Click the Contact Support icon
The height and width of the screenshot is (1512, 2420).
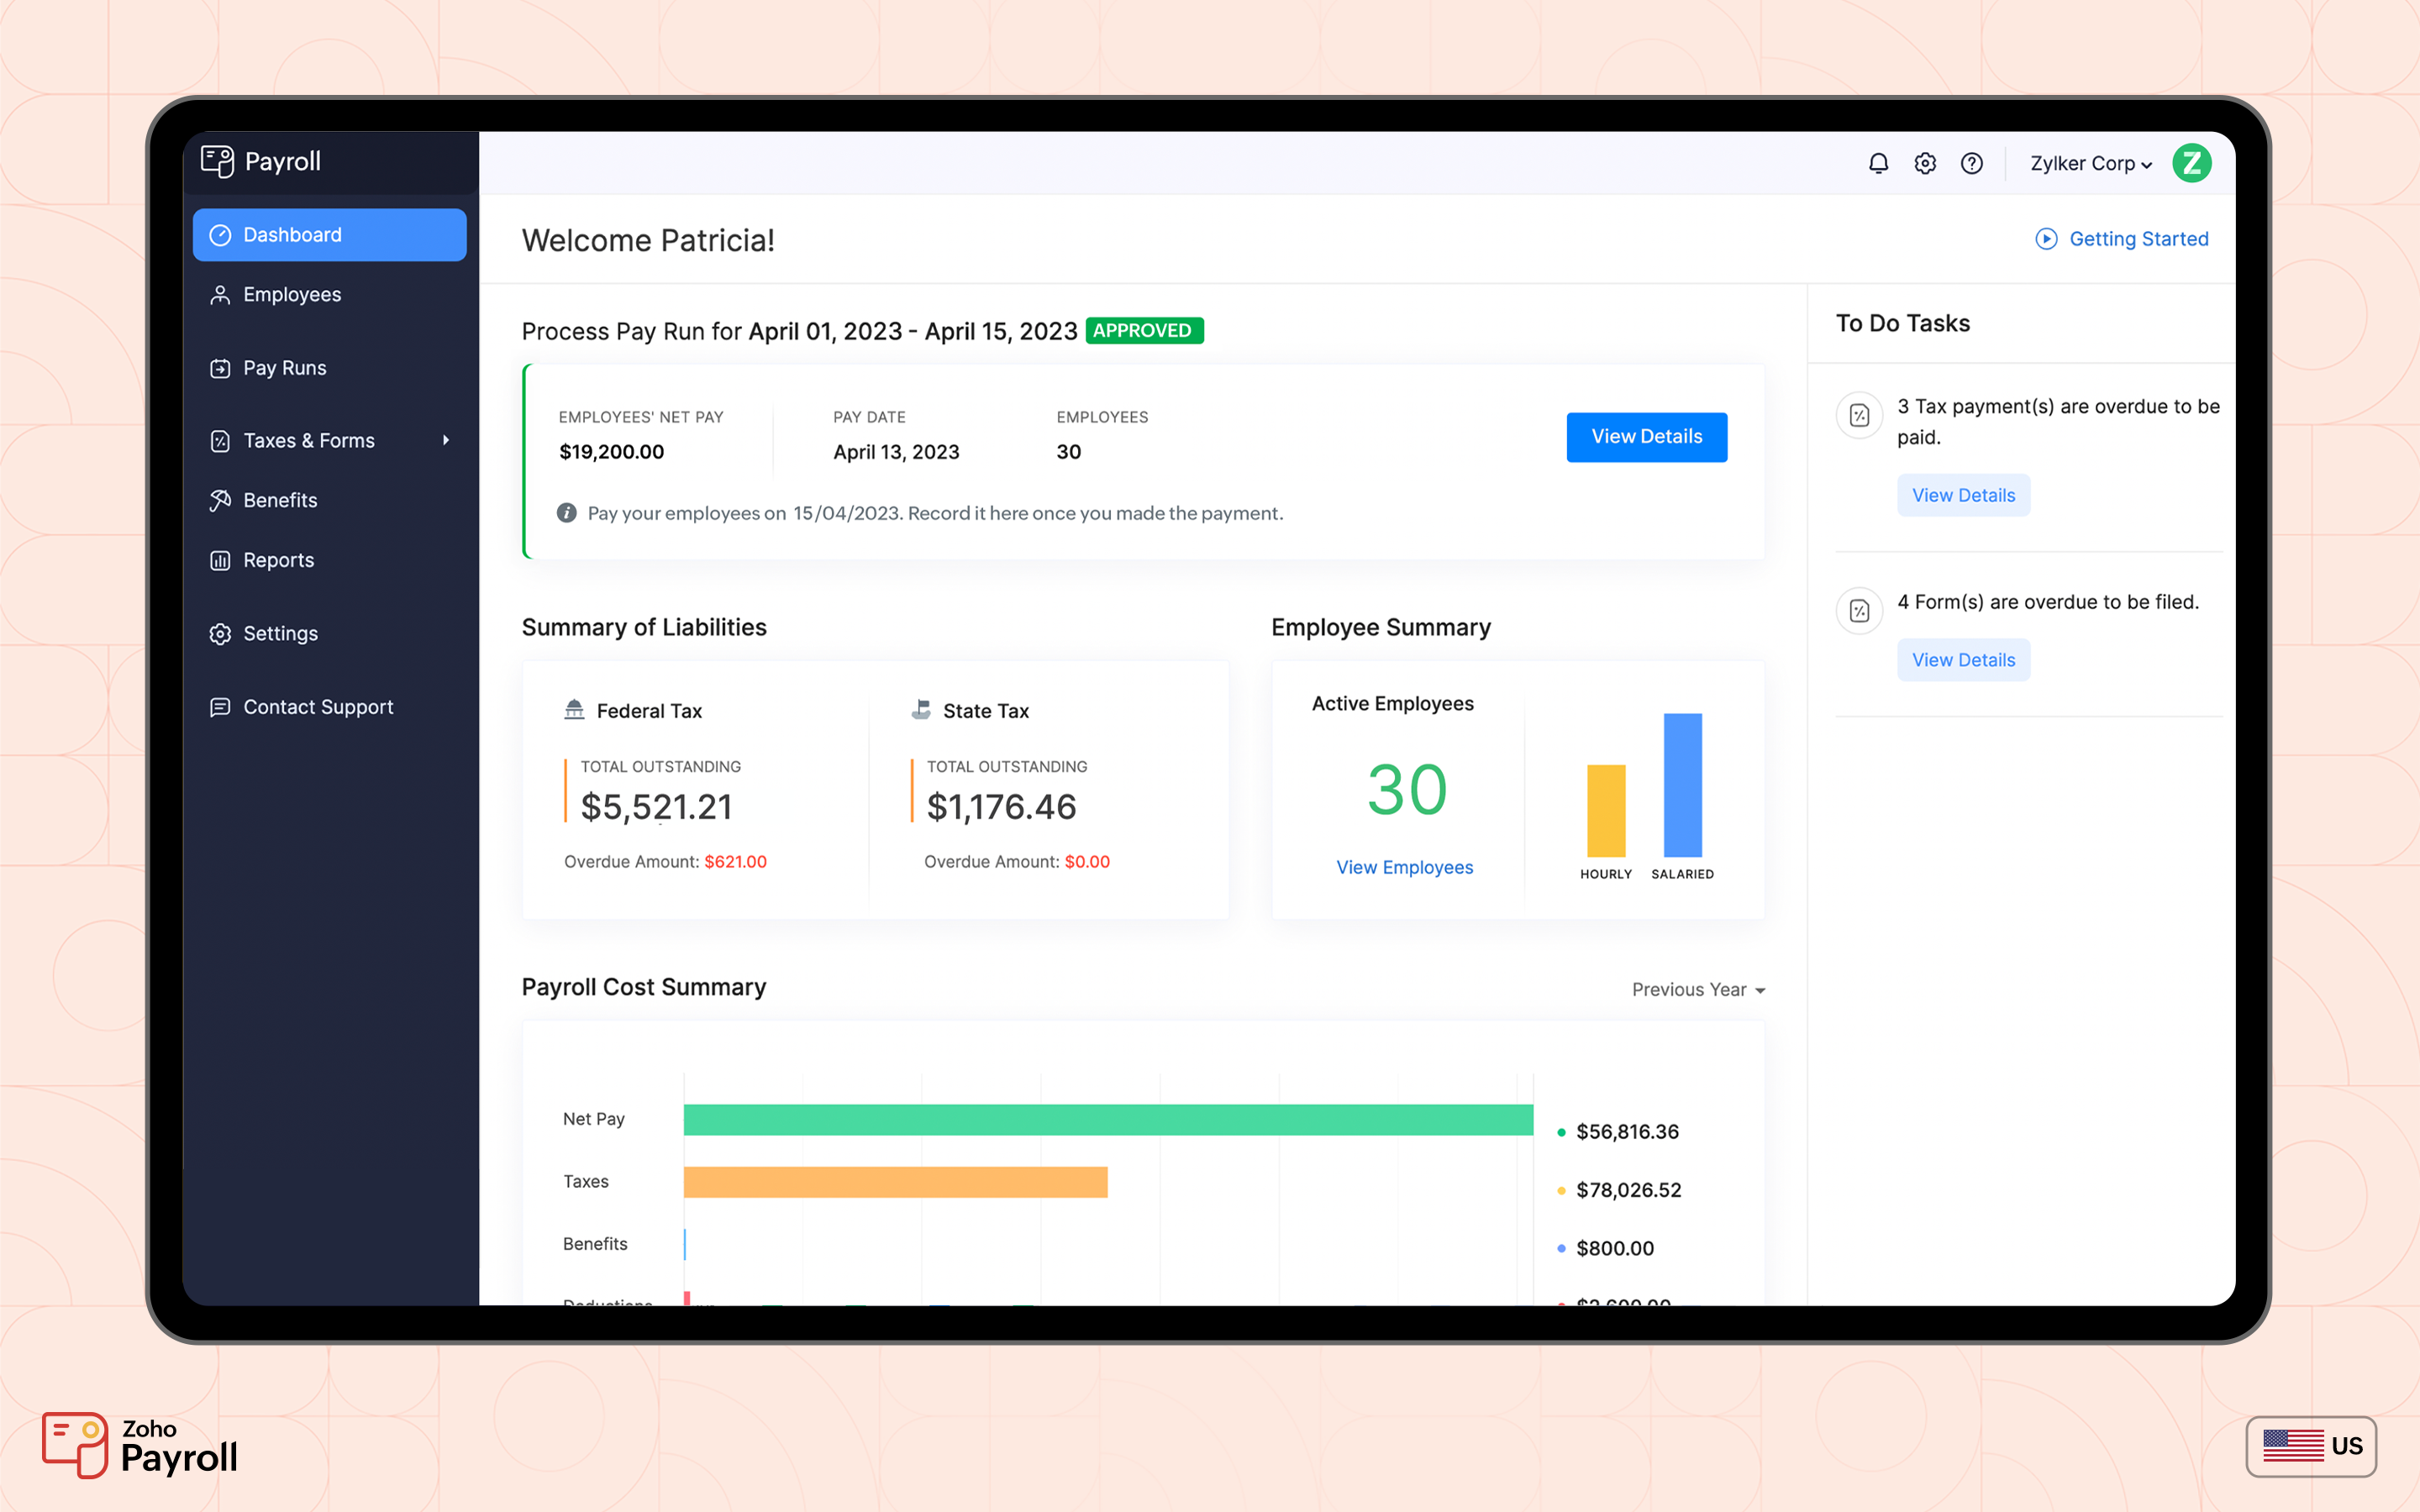pos(220,707)
